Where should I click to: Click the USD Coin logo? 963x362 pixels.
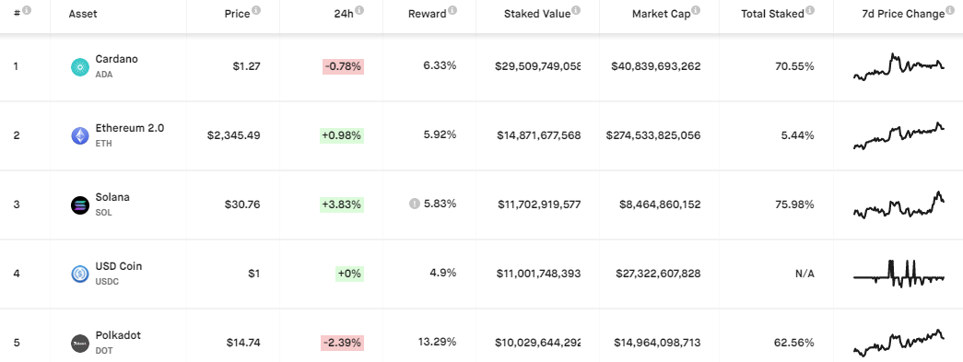coord(80,274)
